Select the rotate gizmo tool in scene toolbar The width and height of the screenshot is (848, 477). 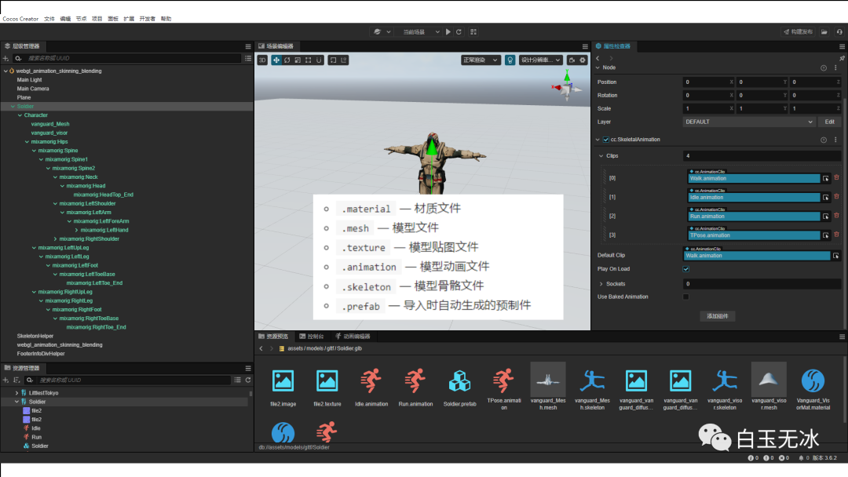click(x=287, y=60)
